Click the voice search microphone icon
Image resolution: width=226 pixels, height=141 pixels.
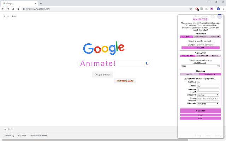tap(147, 63)
